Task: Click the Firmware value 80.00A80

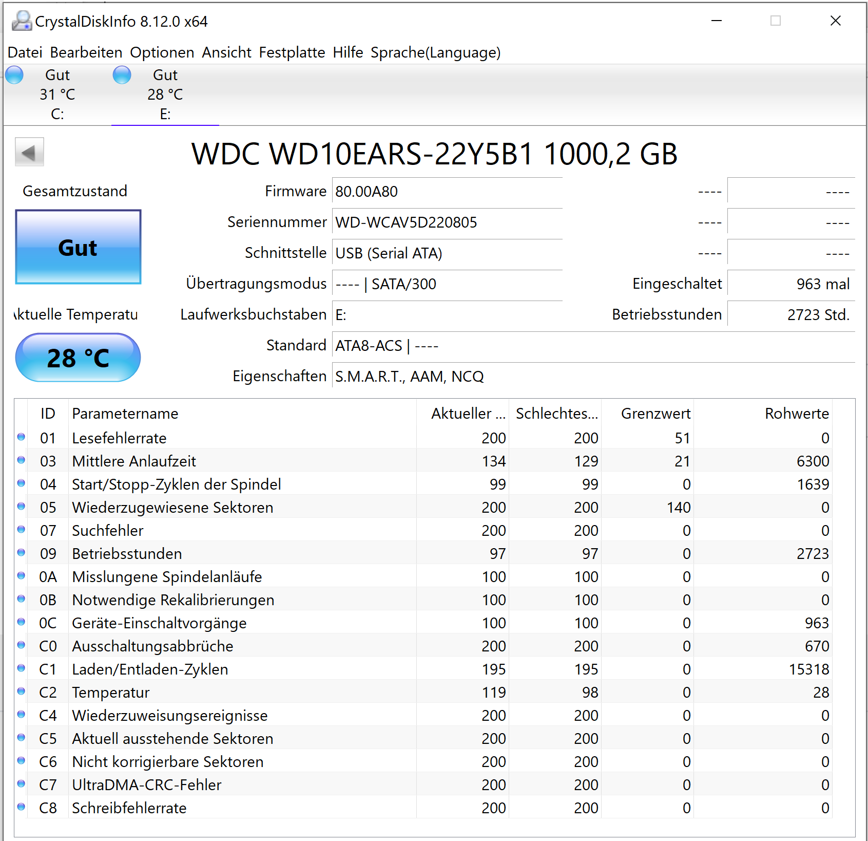Action: [x=447, y=192]
